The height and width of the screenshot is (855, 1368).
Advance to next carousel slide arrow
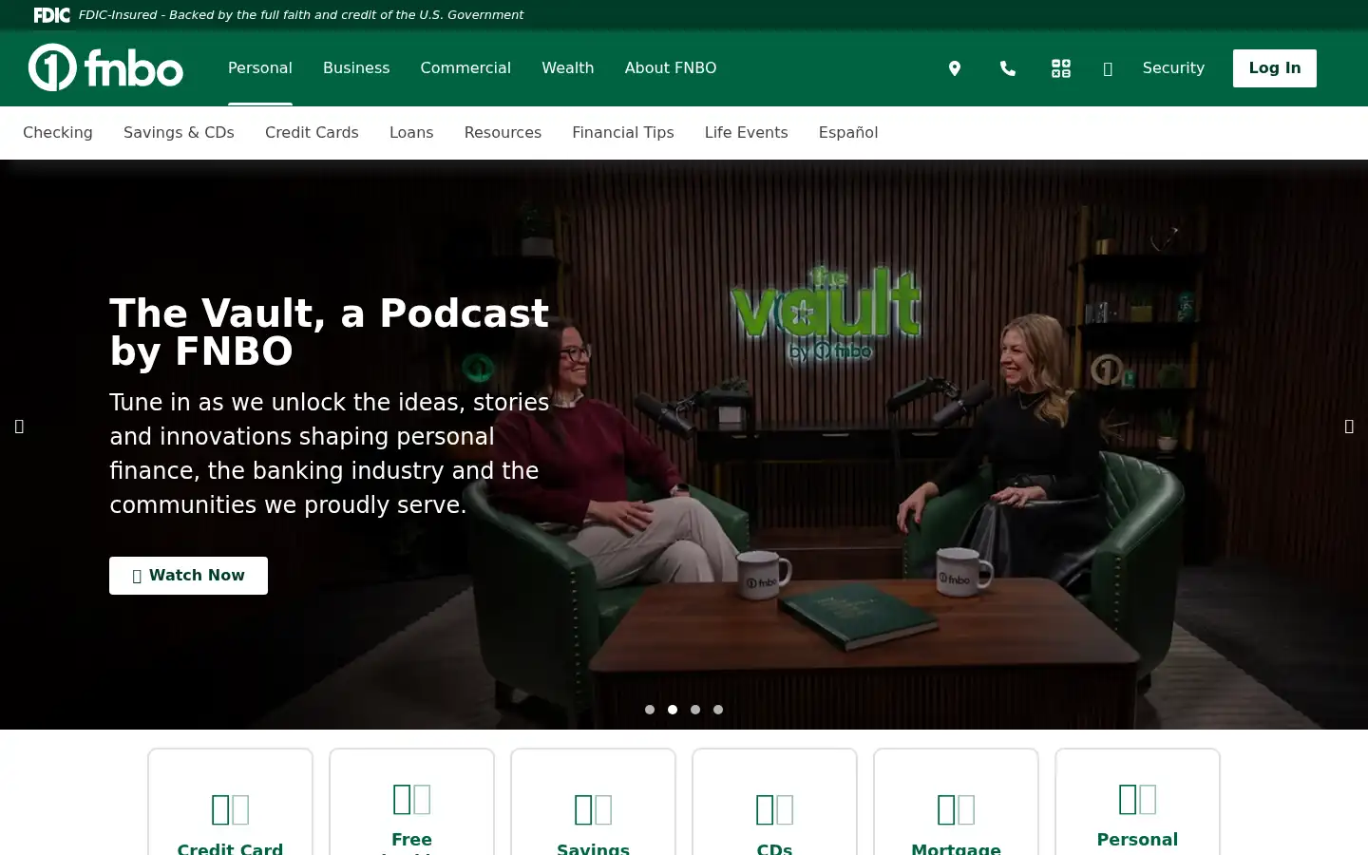1349,426
